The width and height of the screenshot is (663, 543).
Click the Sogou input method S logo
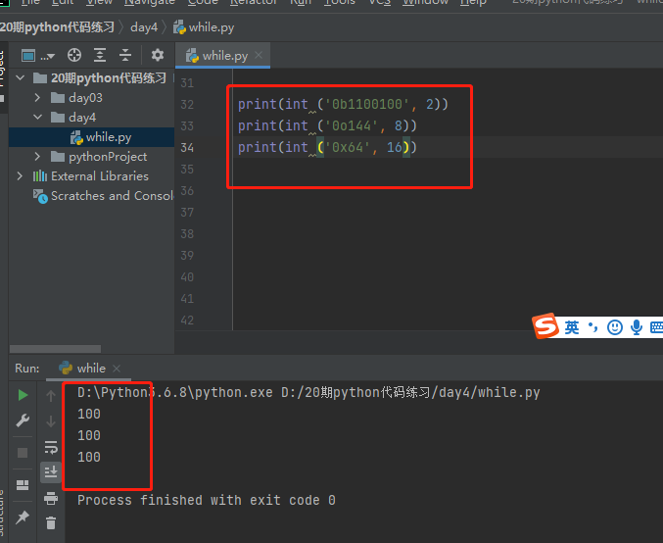[545, 325]
